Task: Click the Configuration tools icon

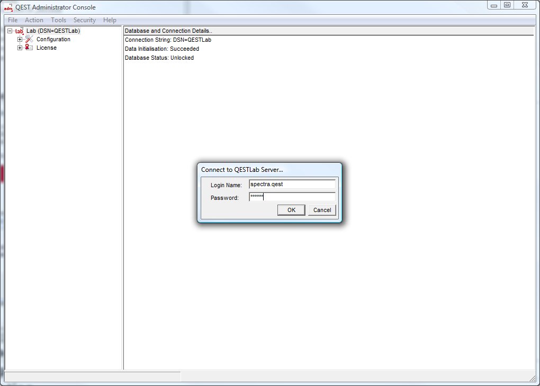Action: pos(29,39)
